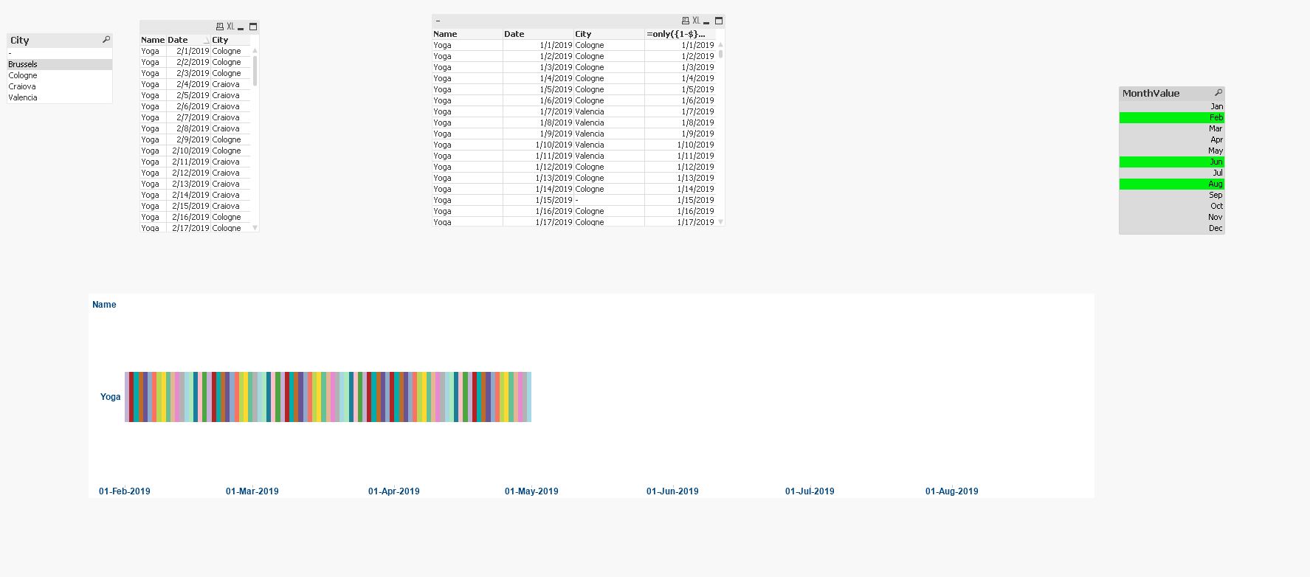Screen dimensions: 1310x577
Task: Print the small Name Date City table
Action: pyautogui.click(x=219, y=27)
